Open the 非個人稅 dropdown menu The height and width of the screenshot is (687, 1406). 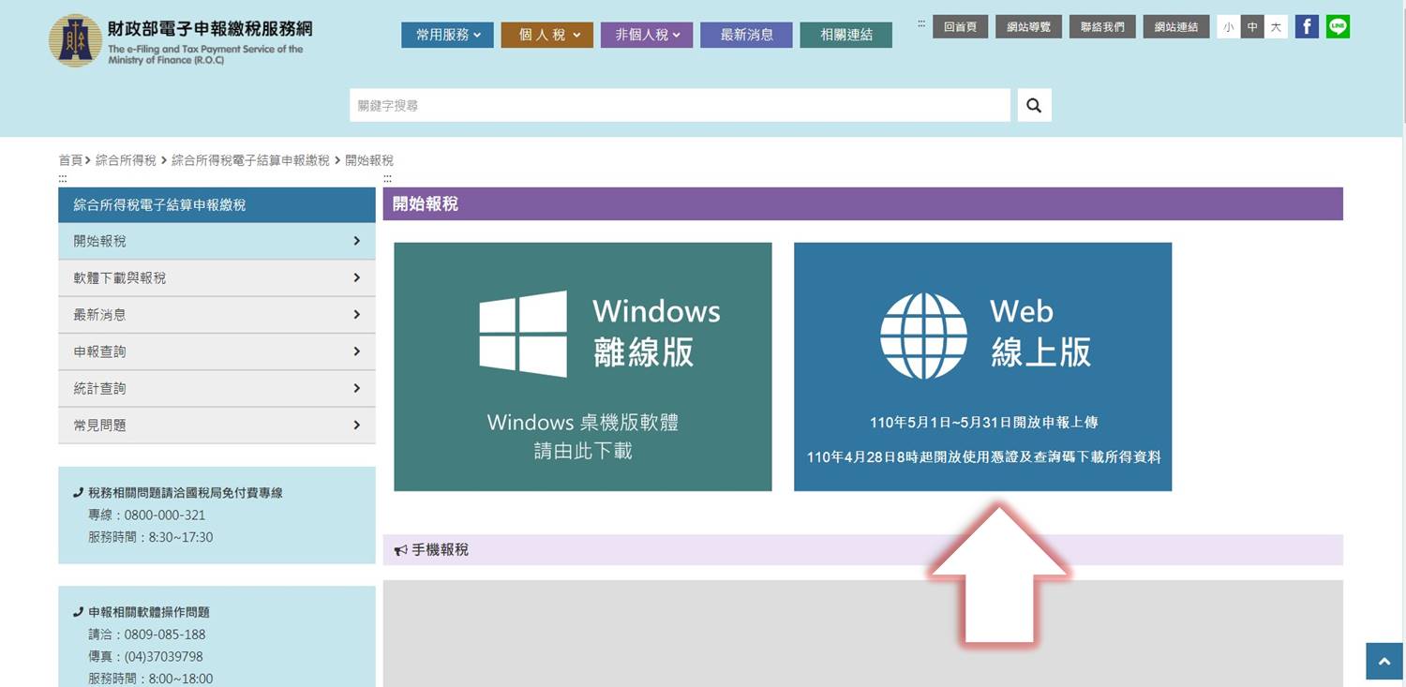647,35
